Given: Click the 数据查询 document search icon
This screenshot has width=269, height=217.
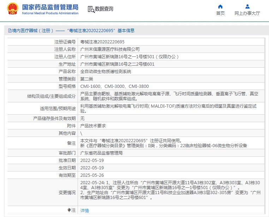Looking at the screenshot, I should pos(91,9).
